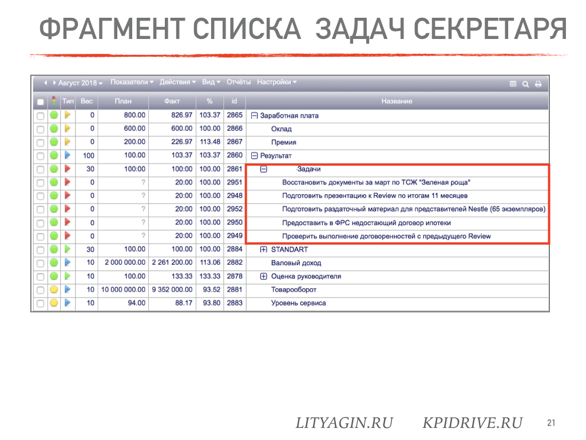The height and width of the screenshot is (440, 586).
Task: Sort by id column header
Action: pos(234,101)
